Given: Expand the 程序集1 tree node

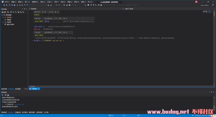Looking at the screenshot, I should coord(3,17).
